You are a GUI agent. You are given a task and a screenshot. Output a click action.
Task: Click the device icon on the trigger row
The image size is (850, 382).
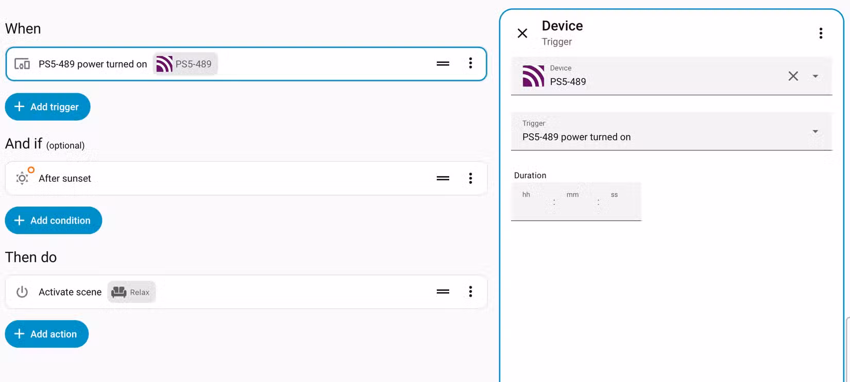[22, 64]
